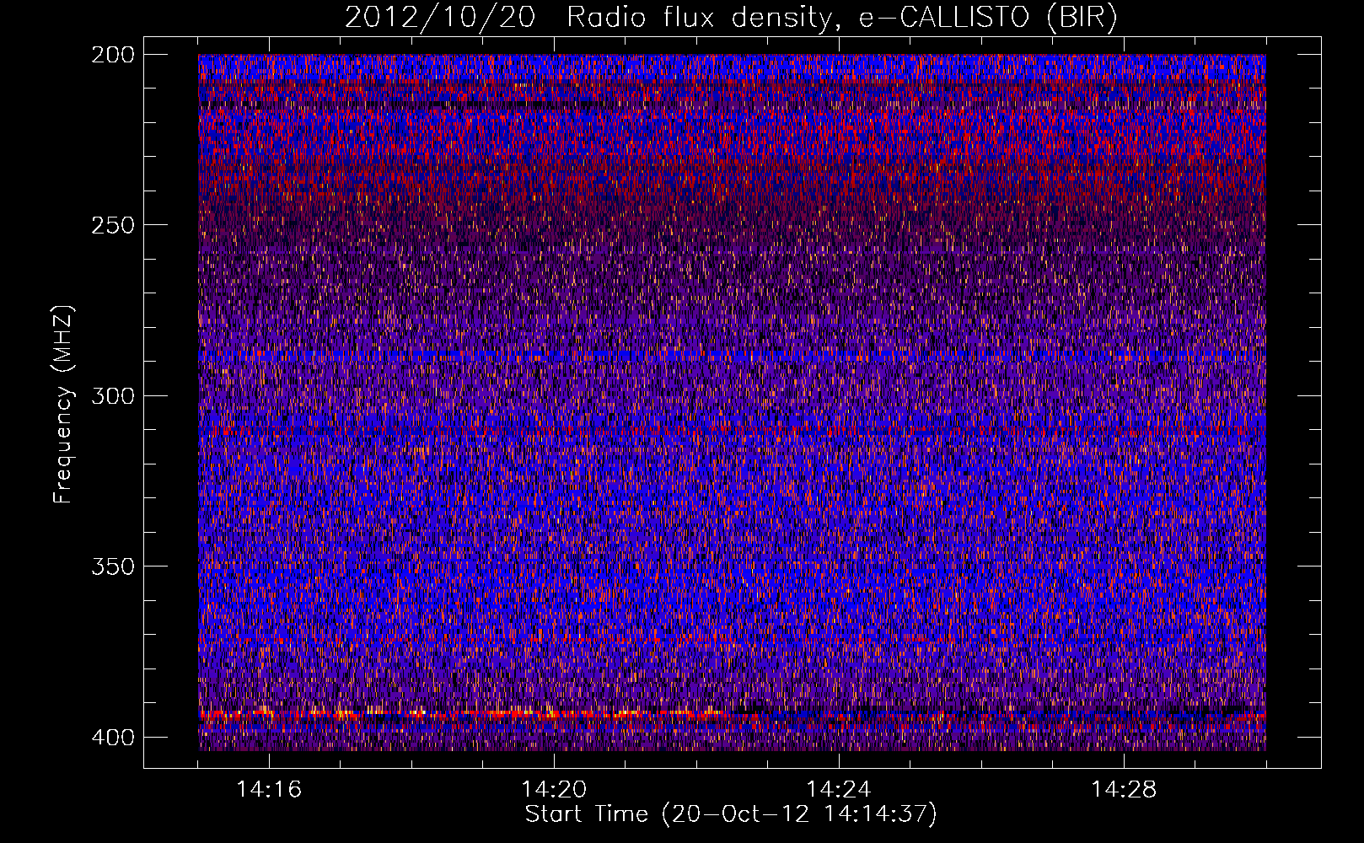Click the time tick label '14:20'
Image resolution: width=1364 pixels, height=843 pixels.
[x=554, y=790]
